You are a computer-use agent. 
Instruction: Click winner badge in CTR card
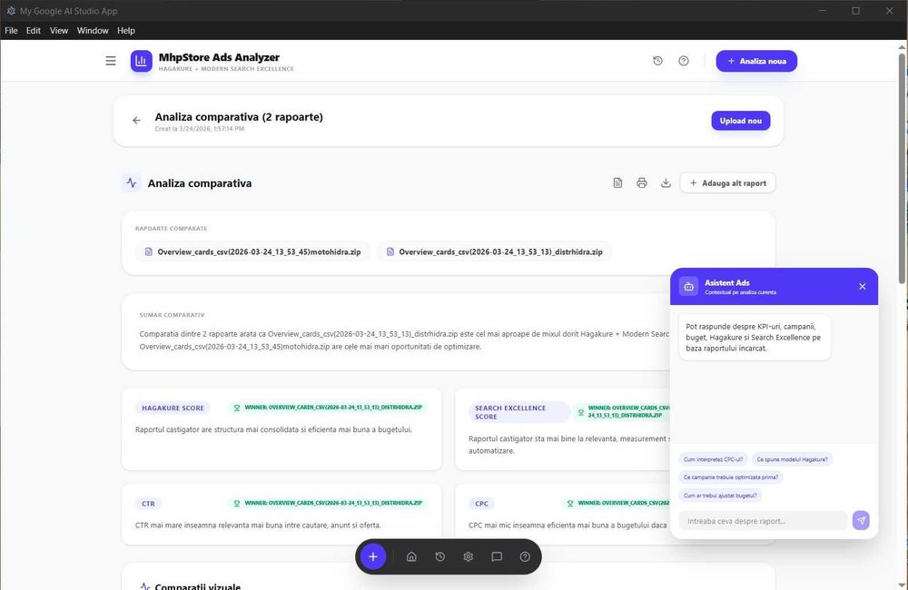327,503
